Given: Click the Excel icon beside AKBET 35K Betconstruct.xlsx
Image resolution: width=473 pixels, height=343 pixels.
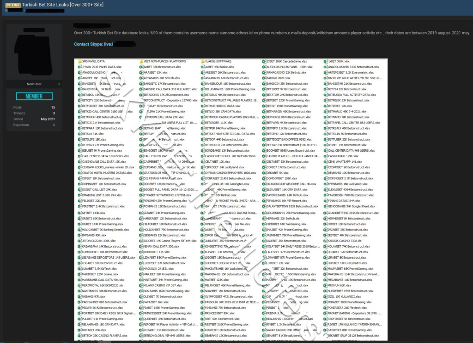Looking at the screenshot, I should [x=141, y=67].
